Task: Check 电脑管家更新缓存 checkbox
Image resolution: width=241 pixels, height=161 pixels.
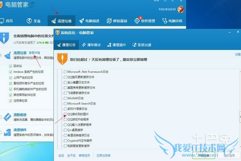Action: [x=65, y=146]
